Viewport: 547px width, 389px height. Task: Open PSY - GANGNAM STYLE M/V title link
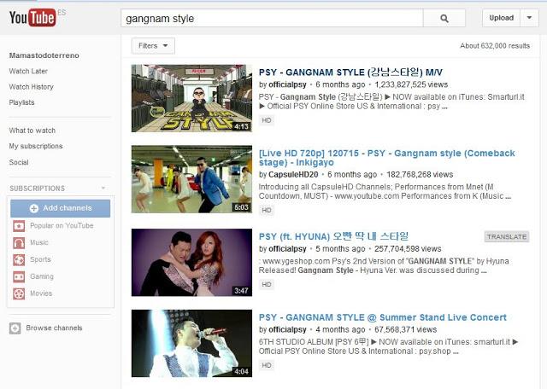[x=350, y=73]
